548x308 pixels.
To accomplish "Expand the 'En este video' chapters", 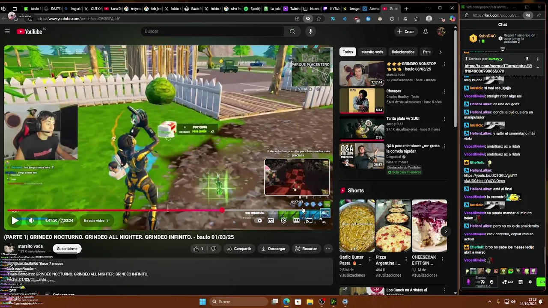I will click(x=96, y=221).
